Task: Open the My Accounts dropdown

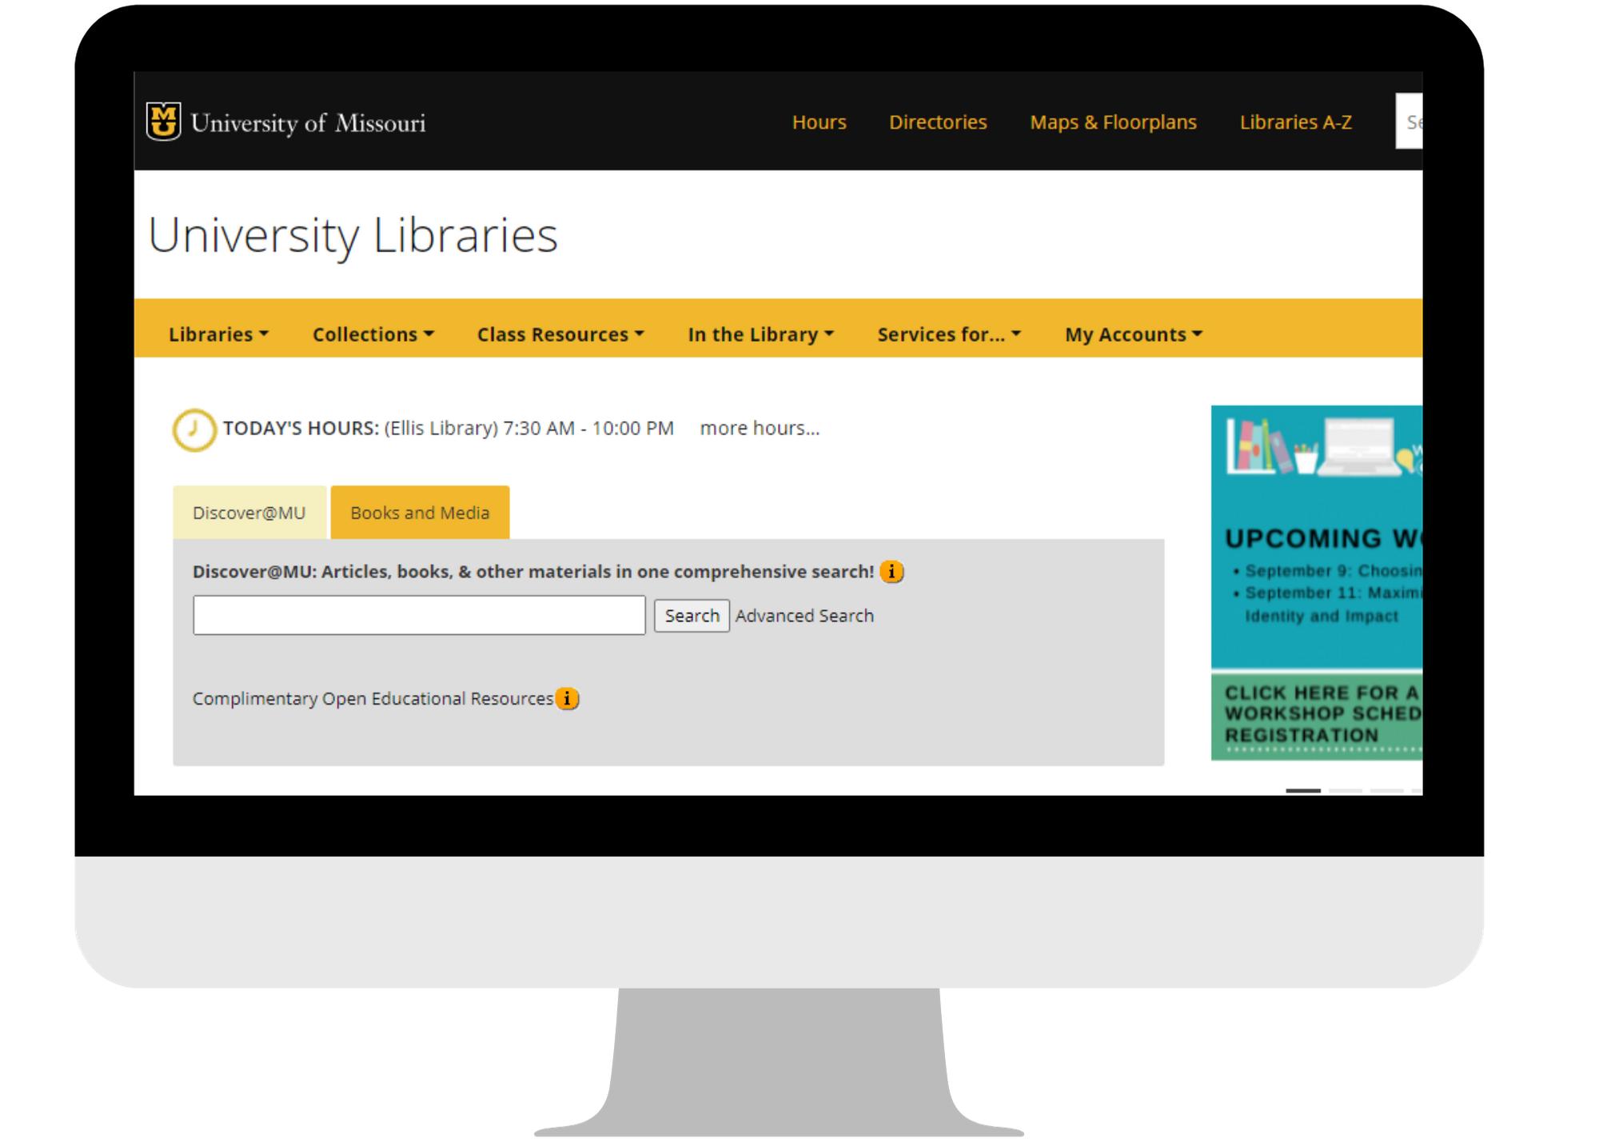Action: point(1133,334)
